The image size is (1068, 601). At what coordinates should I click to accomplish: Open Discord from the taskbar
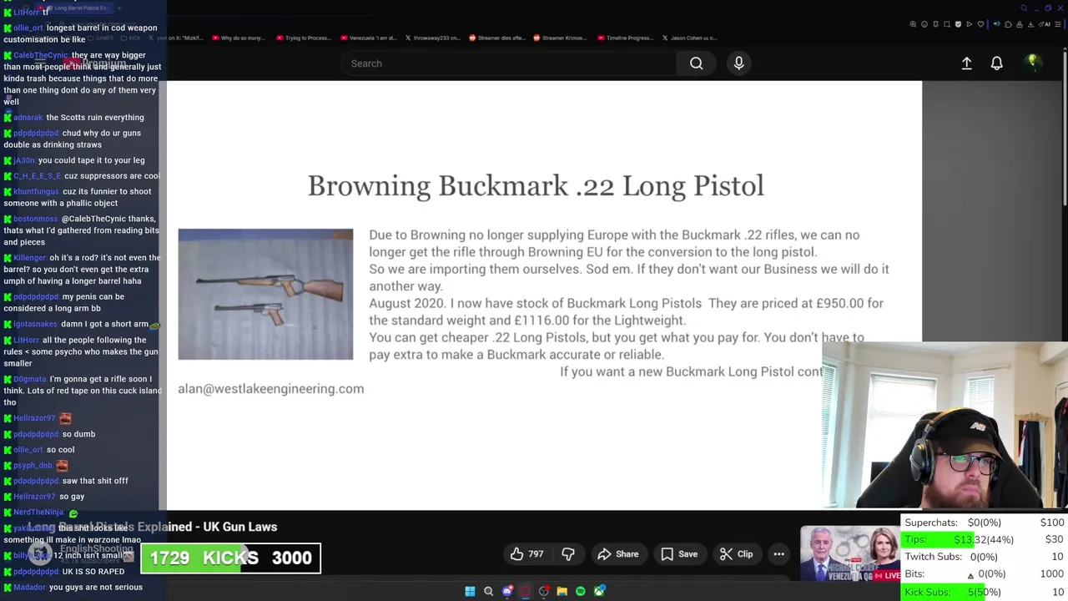point(507,591)
